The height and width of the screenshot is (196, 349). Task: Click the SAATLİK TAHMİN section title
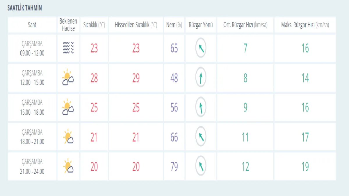tap(24, 8)
